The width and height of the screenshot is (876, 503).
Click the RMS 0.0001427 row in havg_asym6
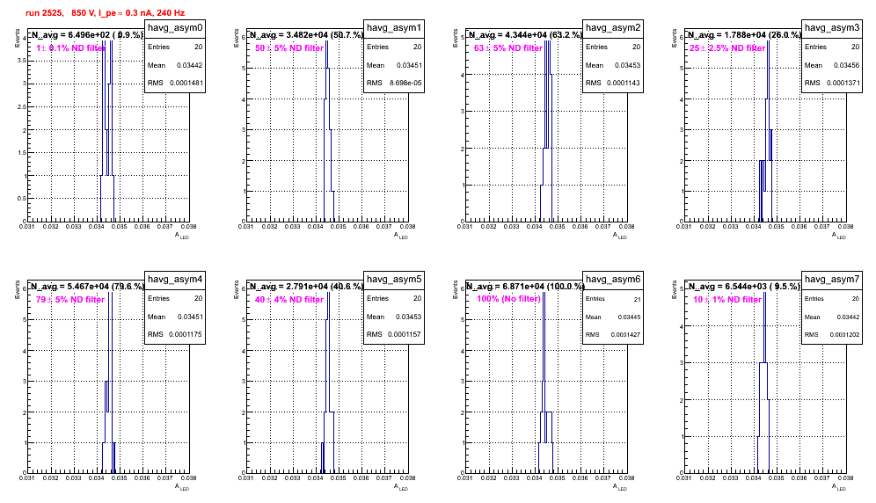coord(613,335)
